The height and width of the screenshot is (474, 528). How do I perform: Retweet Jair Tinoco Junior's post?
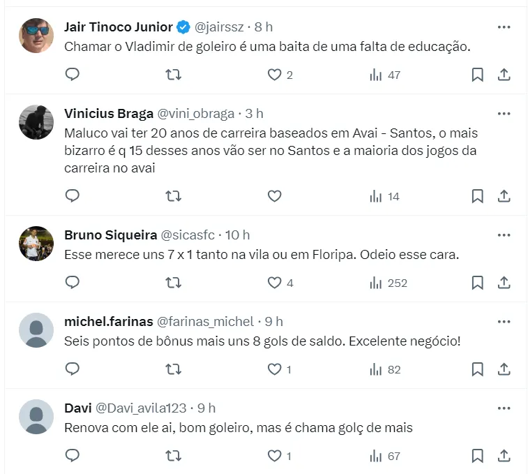[x=173, y=75]
